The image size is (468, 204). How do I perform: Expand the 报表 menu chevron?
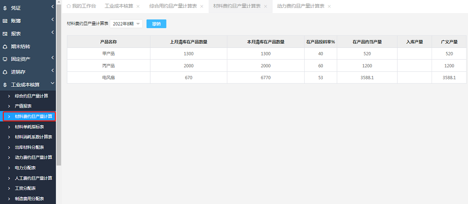tap(52, 32)
